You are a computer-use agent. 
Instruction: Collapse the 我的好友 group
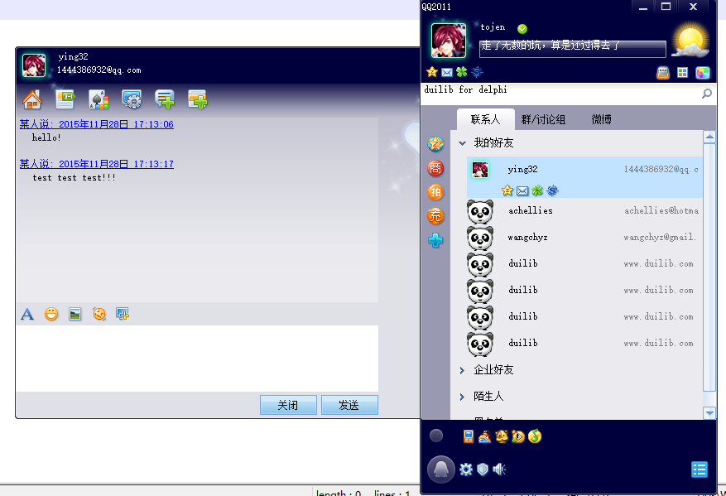click(462, 143)
